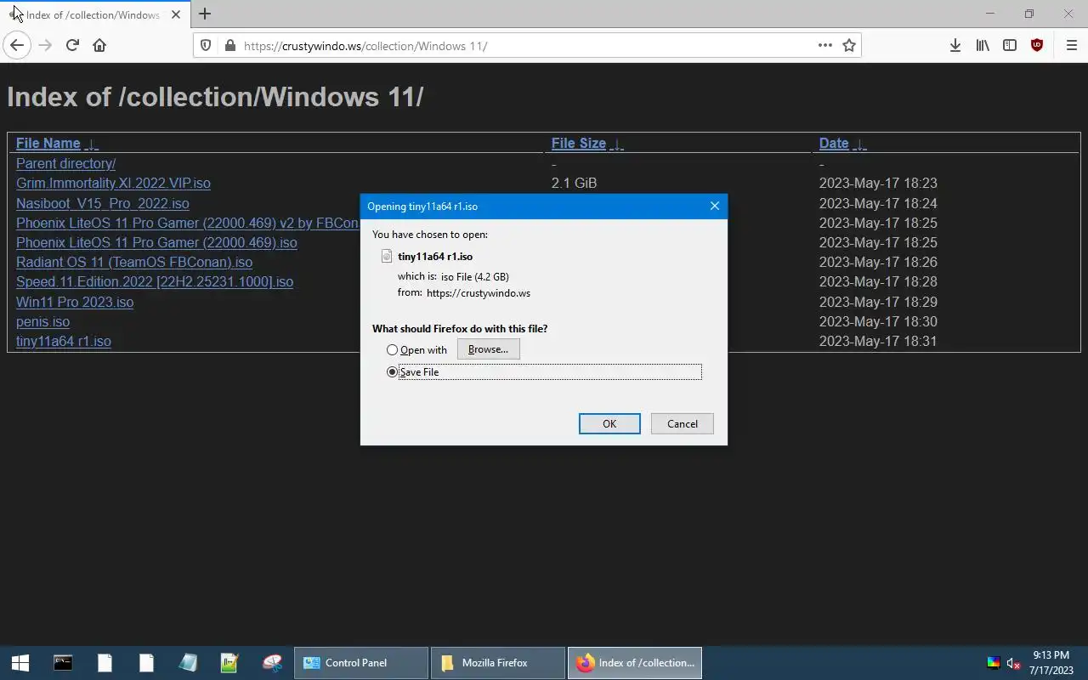The height and width of the screenshot is (680, 1088).
Task: Open Control Panel taskbar window
Action: tap(361, 663)
